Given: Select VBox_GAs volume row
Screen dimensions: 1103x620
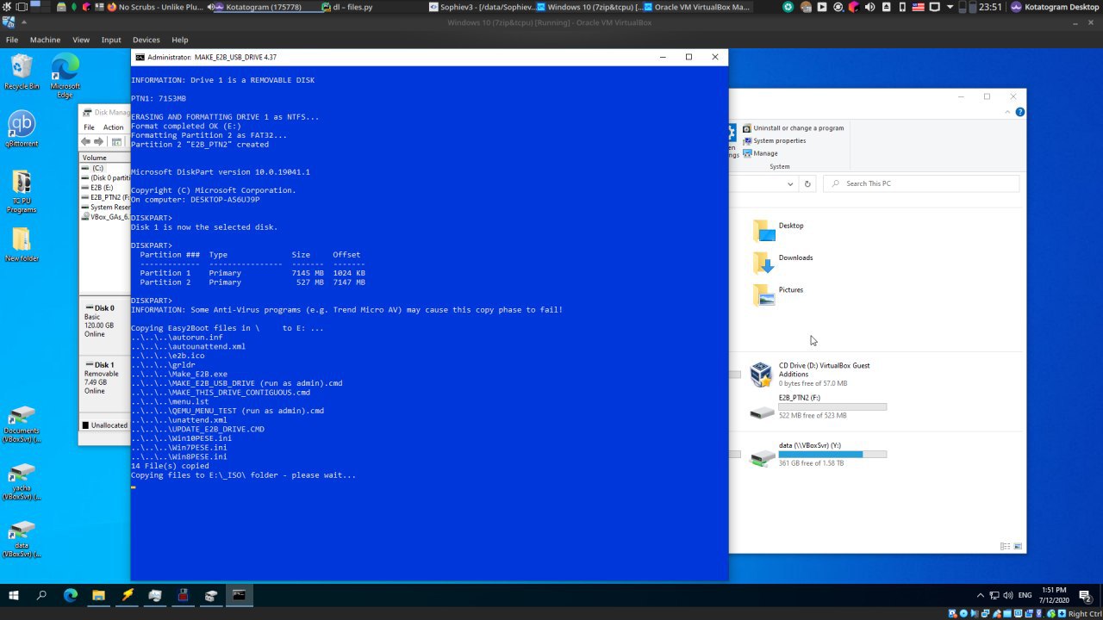Looking at the screenshot, I should (x=105, y=217).
